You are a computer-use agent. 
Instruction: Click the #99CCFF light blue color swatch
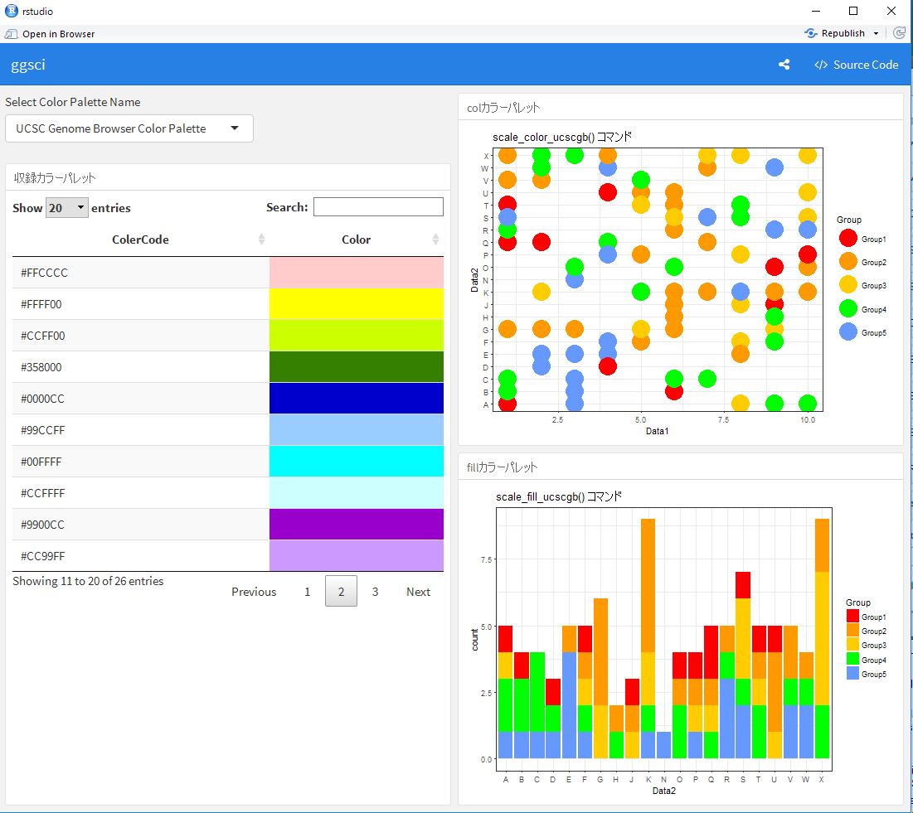[x=357, y=429]
